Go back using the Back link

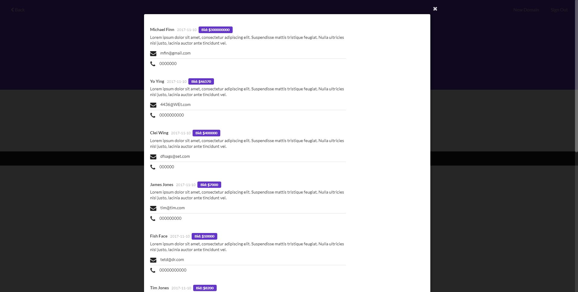[18, 10]
